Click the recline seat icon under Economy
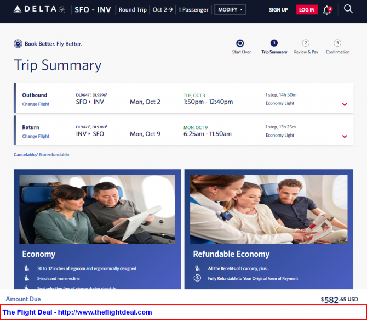 click(27, 278)
